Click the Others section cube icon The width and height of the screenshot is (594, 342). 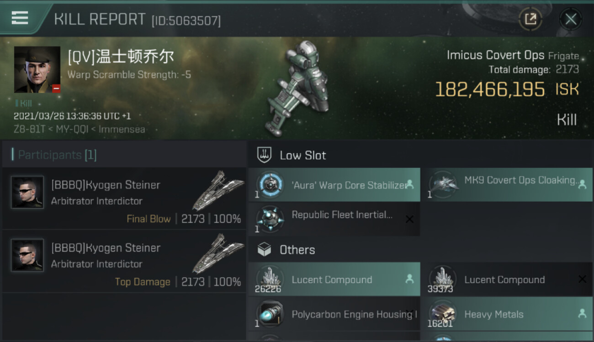pyautogui.click(x=265, y=250)
